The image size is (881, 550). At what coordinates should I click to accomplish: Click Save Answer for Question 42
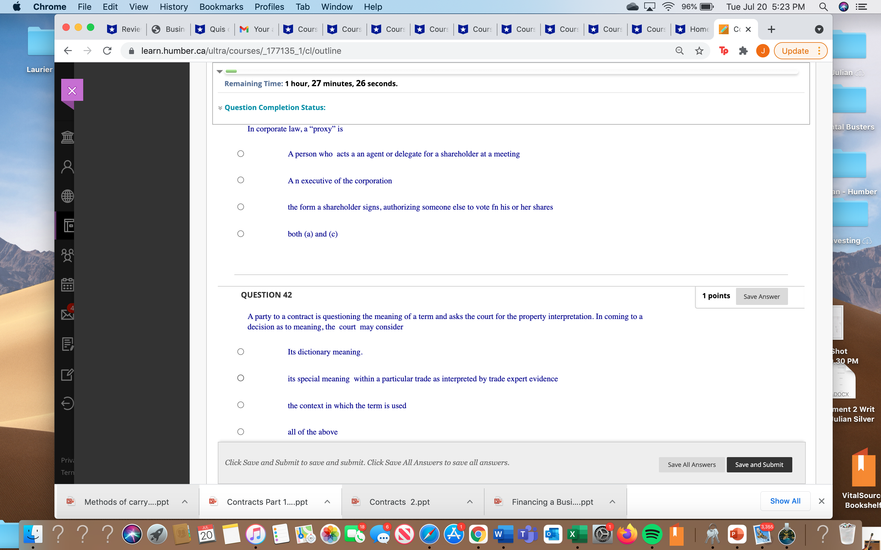[762, 296]
